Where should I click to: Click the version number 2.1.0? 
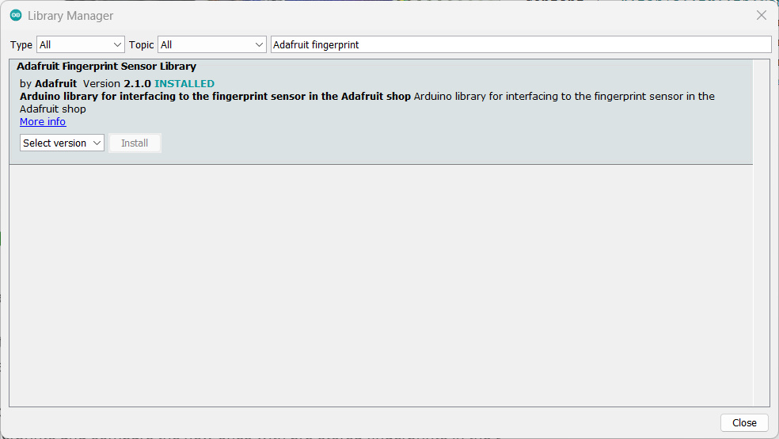pos(137,83)
